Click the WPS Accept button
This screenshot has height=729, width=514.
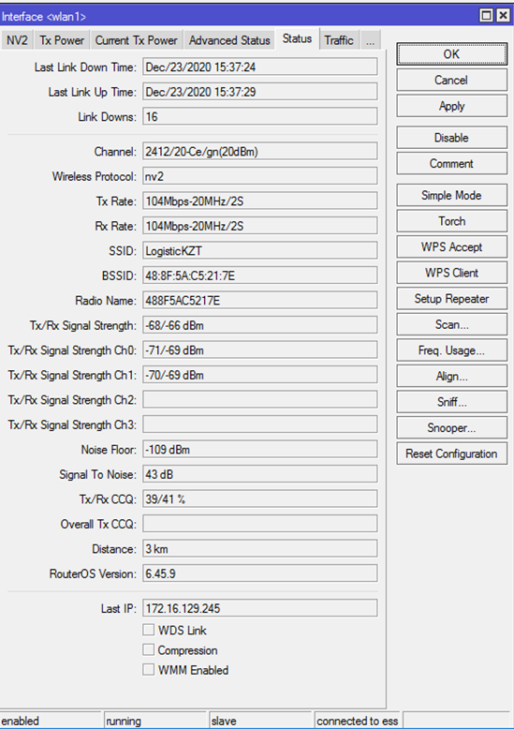(451, 246)
